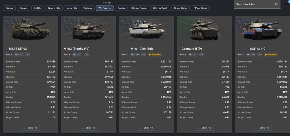This screenshot has width=290, height=136.
Task: Click the M1A2 (Trophy-HV) tank thumbnail
Action: (x=88, y=30)
